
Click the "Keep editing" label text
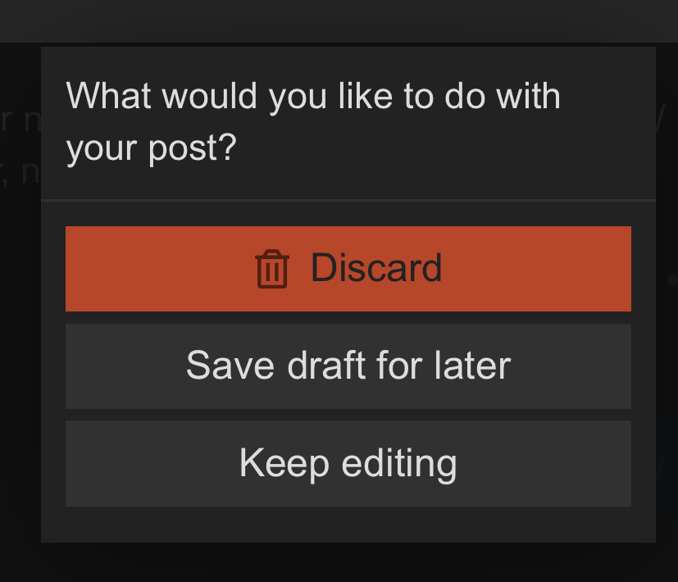pyautogui.click(x=348, y=463)
